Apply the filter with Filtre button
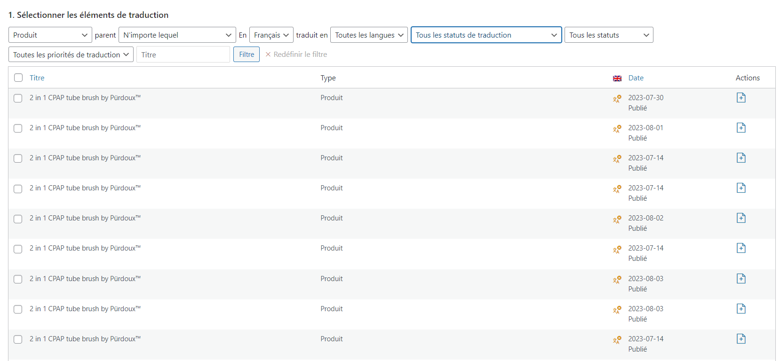Viewport: 780px width, 361px height. [x=247, y=55]
